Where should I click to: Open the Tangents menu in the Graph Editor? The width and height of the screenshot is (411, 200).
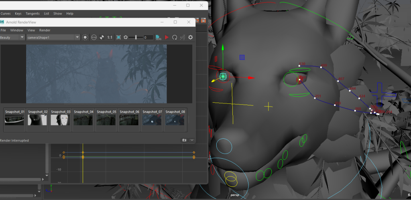pyautogui.click(x=33, y=14)
